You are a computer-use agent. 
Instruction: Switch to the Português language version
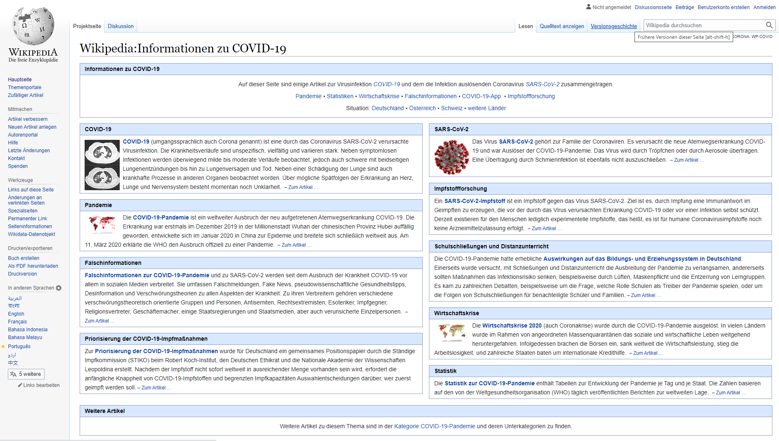click(19, 347)
